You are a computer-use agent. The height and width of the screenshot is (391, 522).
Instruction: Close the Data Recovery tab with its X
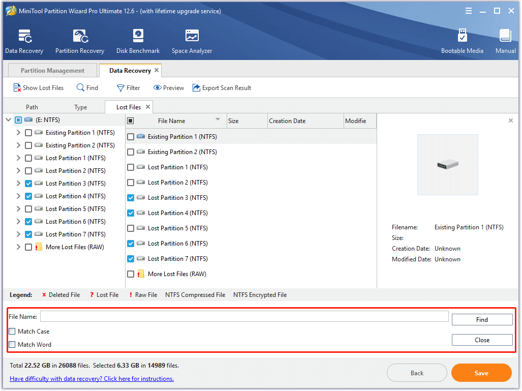click(157, 70)
